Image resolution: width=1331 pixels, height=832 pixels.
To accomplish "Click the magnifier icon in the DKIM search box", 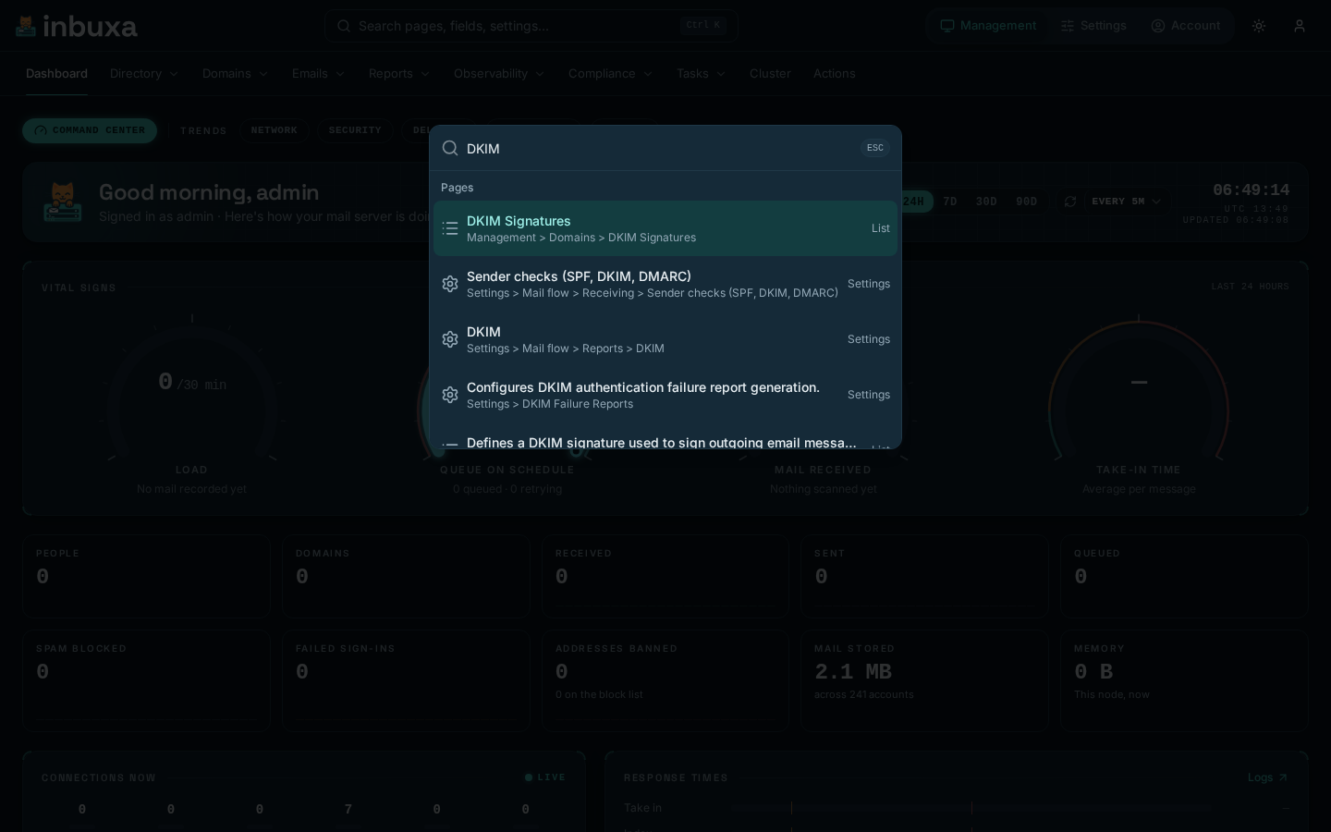I will 450,148.
